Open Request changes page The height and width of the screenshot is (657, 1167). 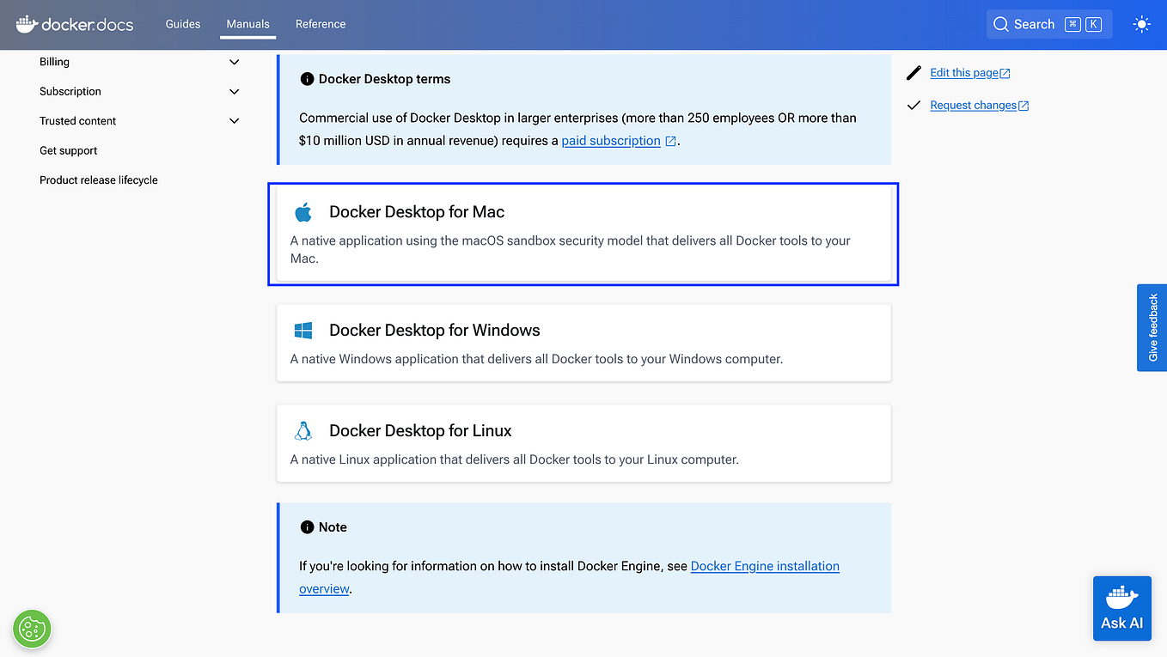pyautogui.click(x=973, y=105)
